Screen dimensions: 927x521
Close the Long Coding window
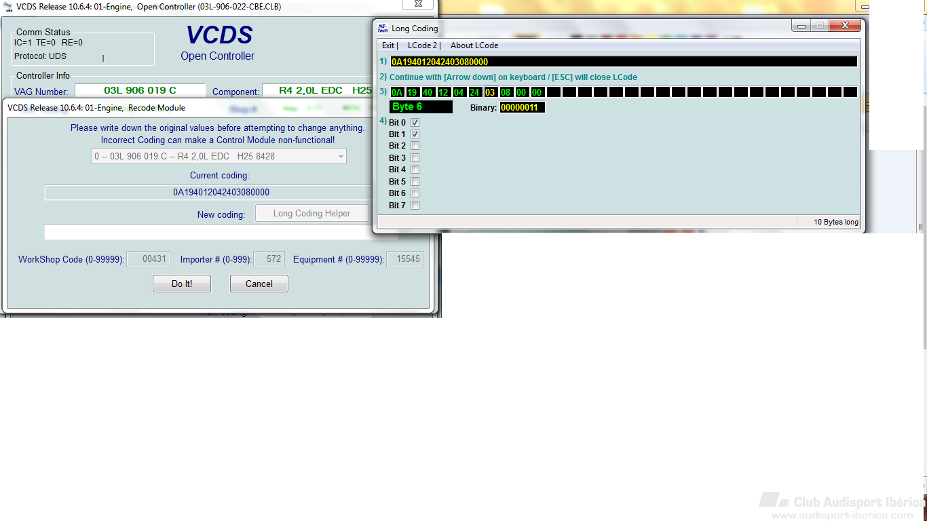click(846, 26)
